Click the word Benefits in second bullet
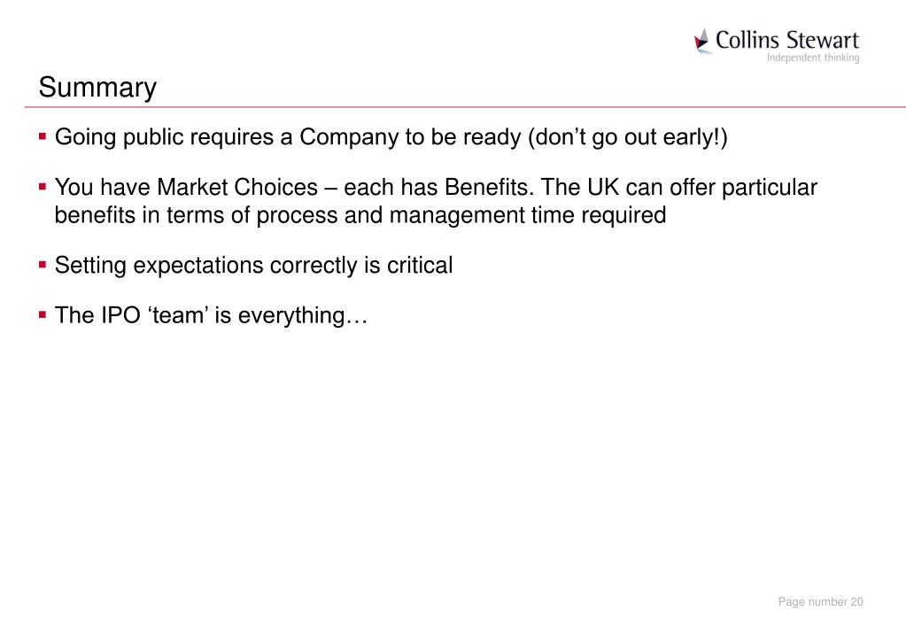 (489, 187)
